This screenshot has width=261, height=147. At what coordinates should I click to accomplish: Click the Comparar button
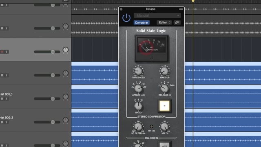pyautogui.click(x=142, y=22)
